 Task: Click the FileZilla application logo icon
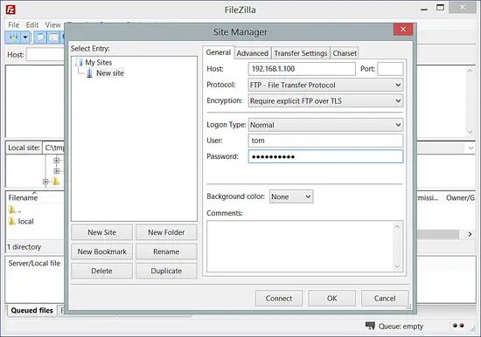(10, 10)
